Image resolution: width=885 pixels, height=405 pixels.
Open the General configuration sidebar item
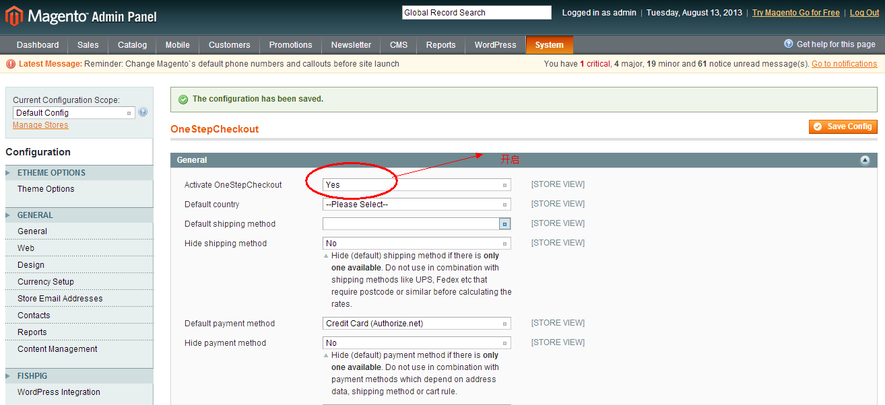pyautogui.click(x=32, y=231)
